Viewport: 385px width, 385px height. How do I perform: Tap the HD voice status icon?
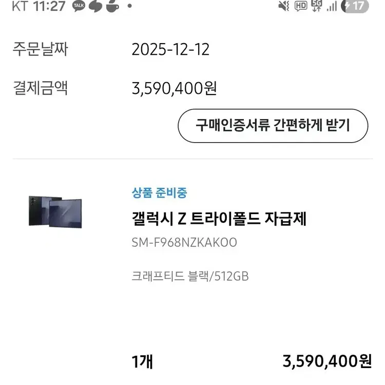(x=301, y=6)
